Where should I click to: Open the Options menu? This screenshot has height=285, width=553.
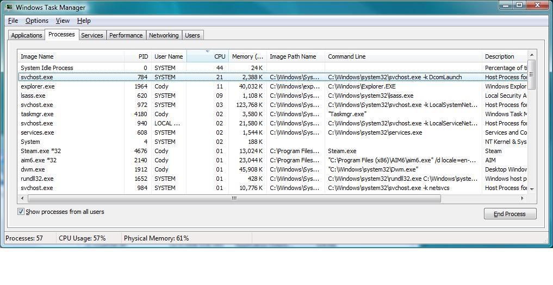[36, 21]
